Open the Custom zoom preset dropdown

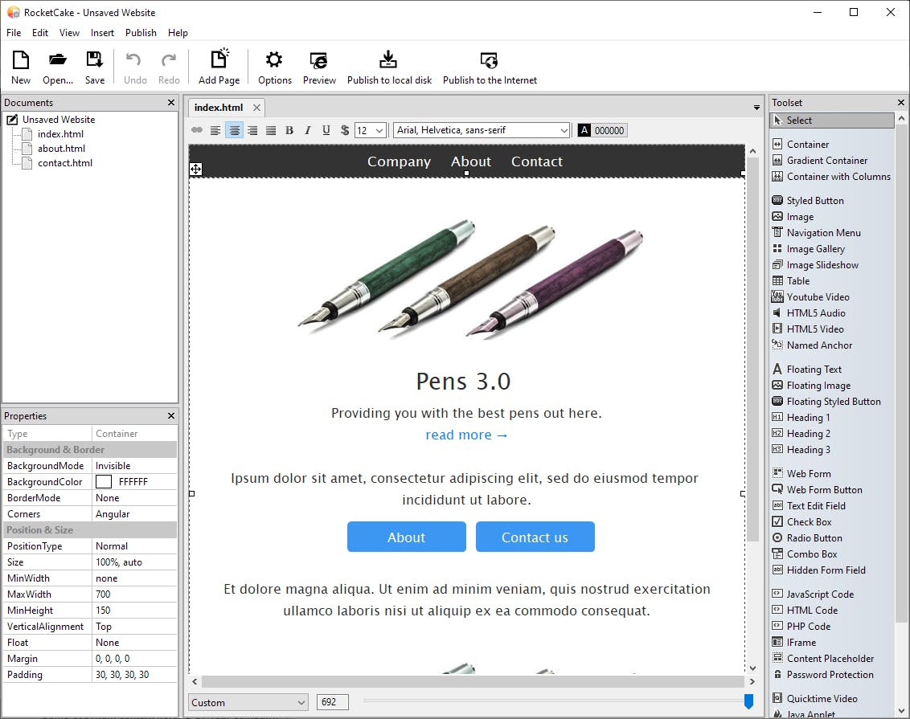click(248, 703)
